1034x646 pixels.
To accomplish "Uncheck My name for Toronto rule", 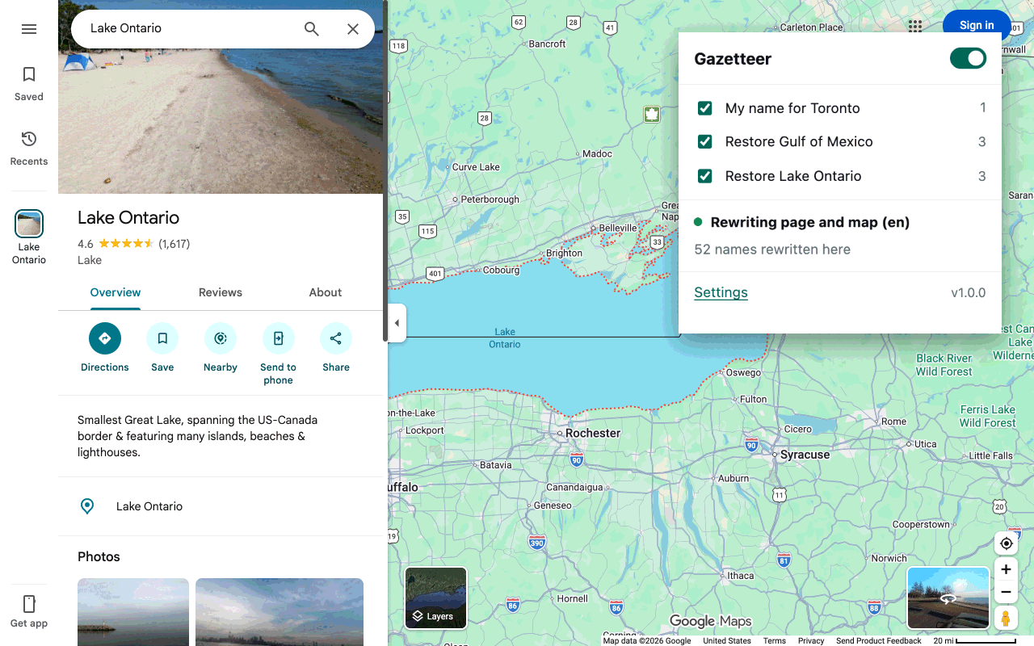I will point(705,108).
